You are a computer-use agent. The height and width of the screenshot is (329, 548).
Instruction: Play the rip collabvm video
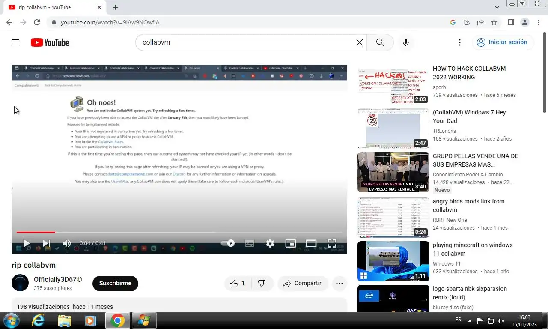point(26,243)
